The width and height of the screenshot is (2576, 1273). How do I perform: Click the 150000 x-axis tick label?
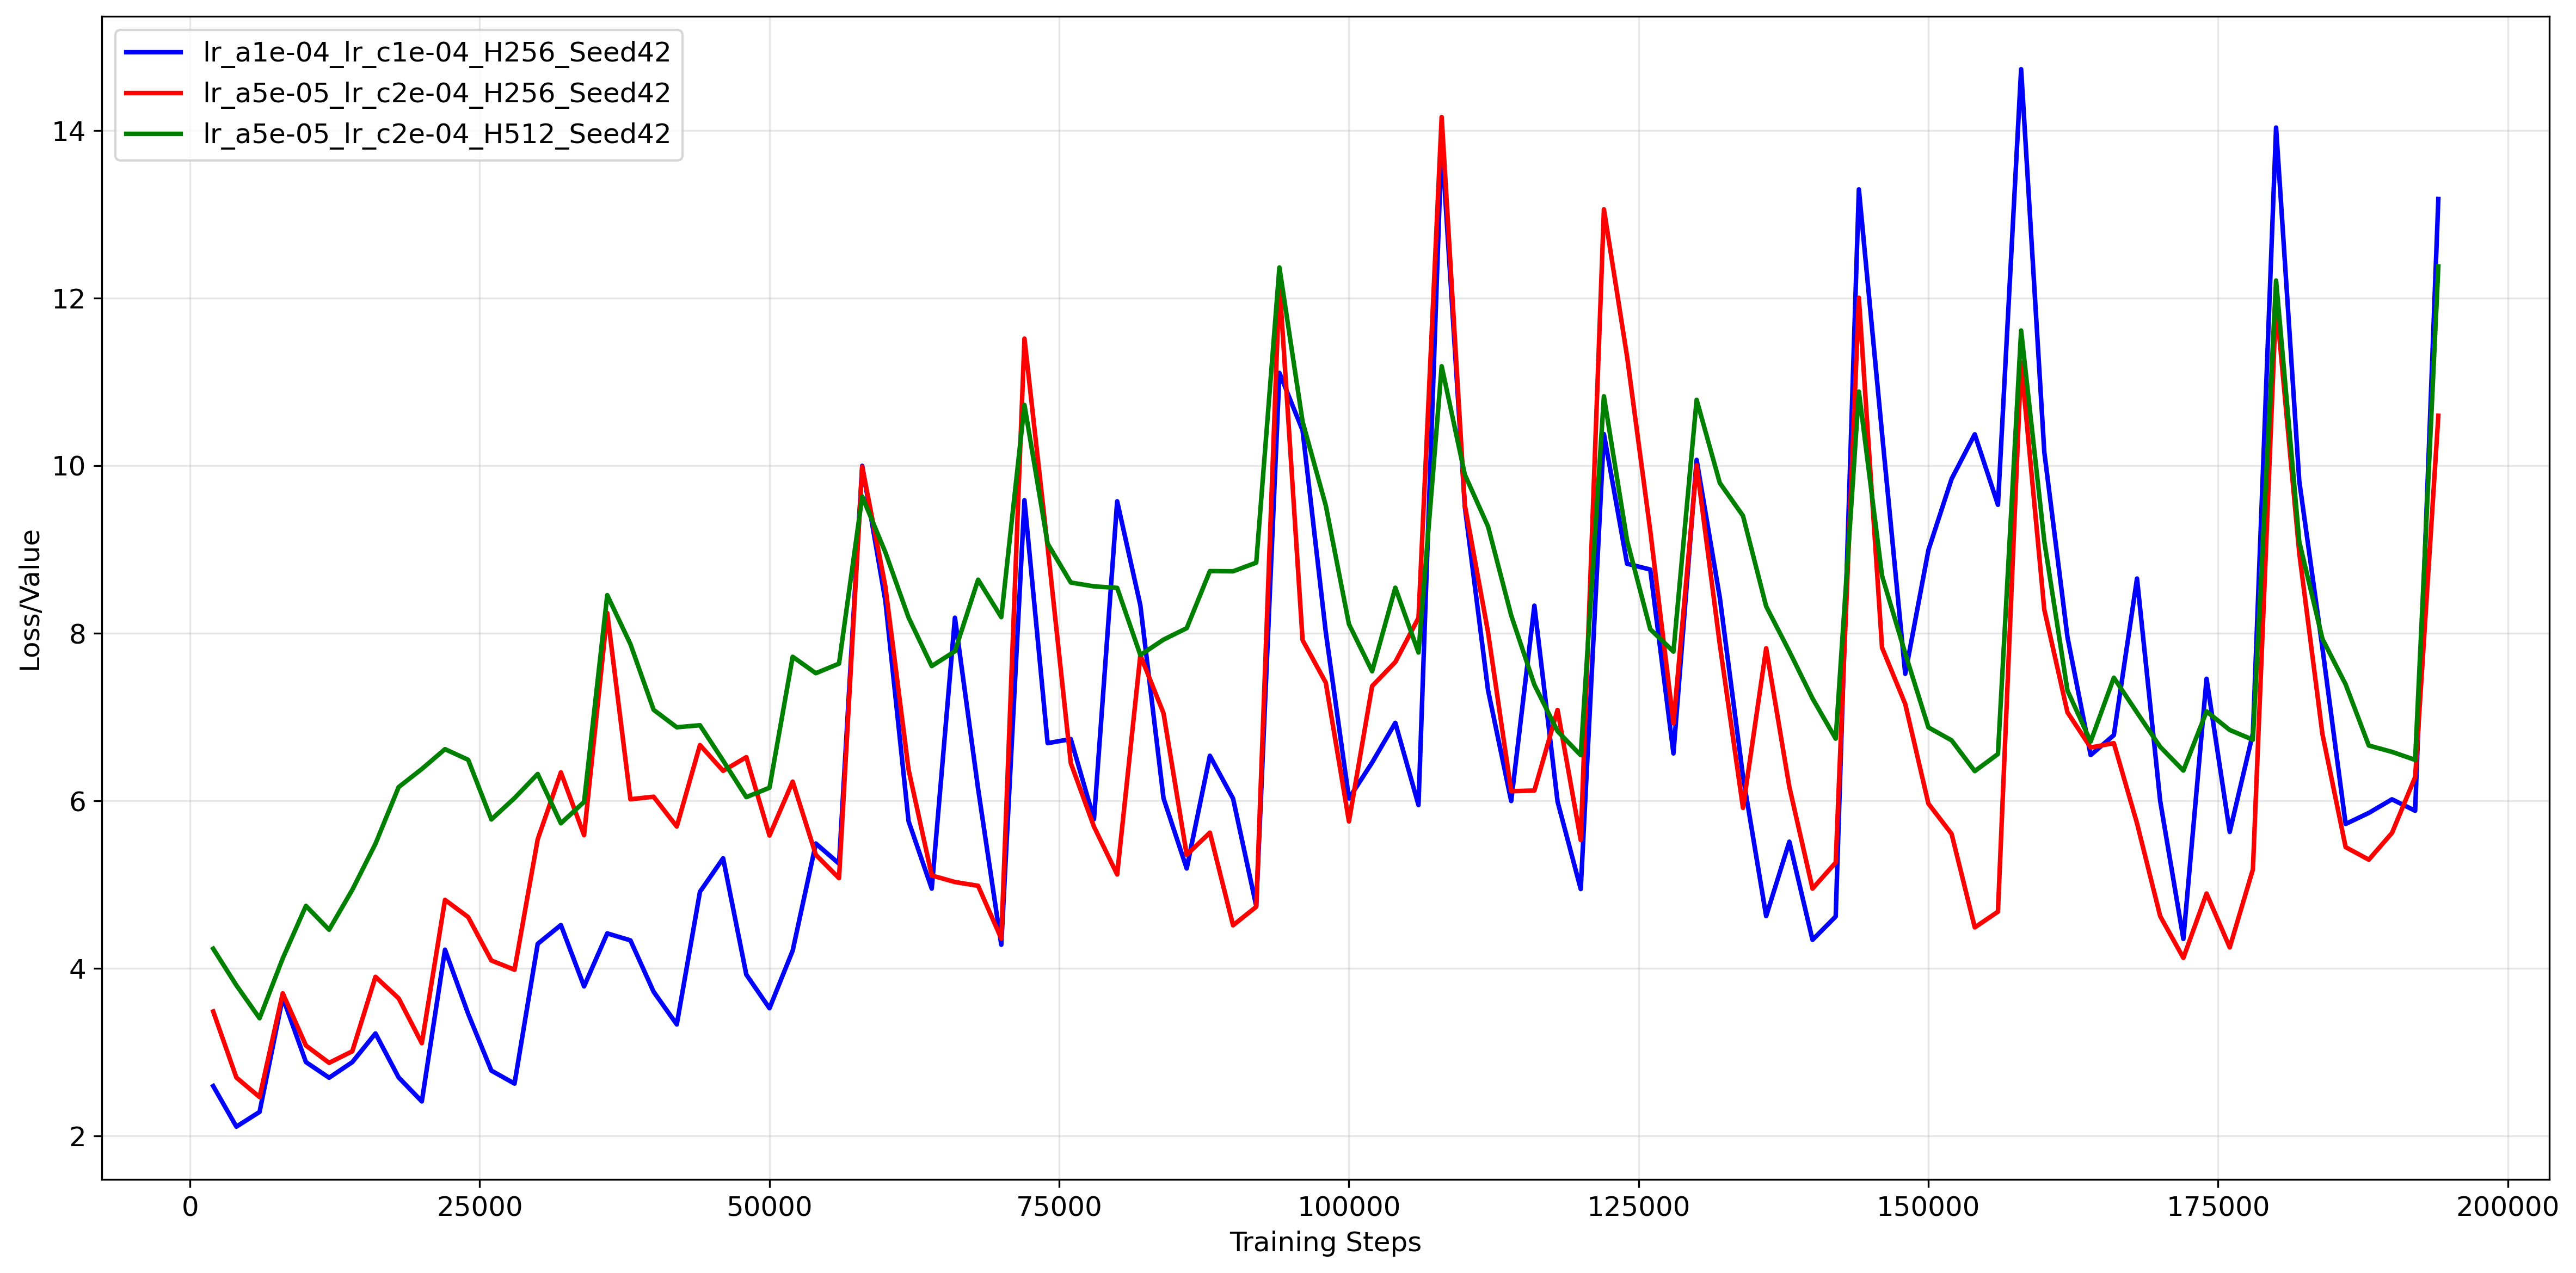tap(1927, 1207)
